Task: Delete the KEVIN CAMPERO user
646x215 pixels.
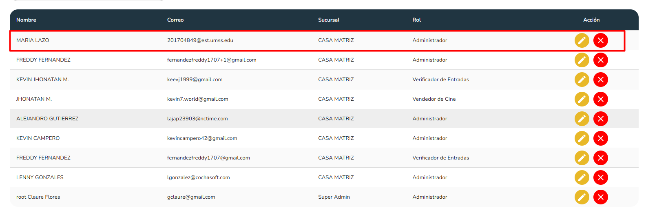Action: [x=600, y=138]
